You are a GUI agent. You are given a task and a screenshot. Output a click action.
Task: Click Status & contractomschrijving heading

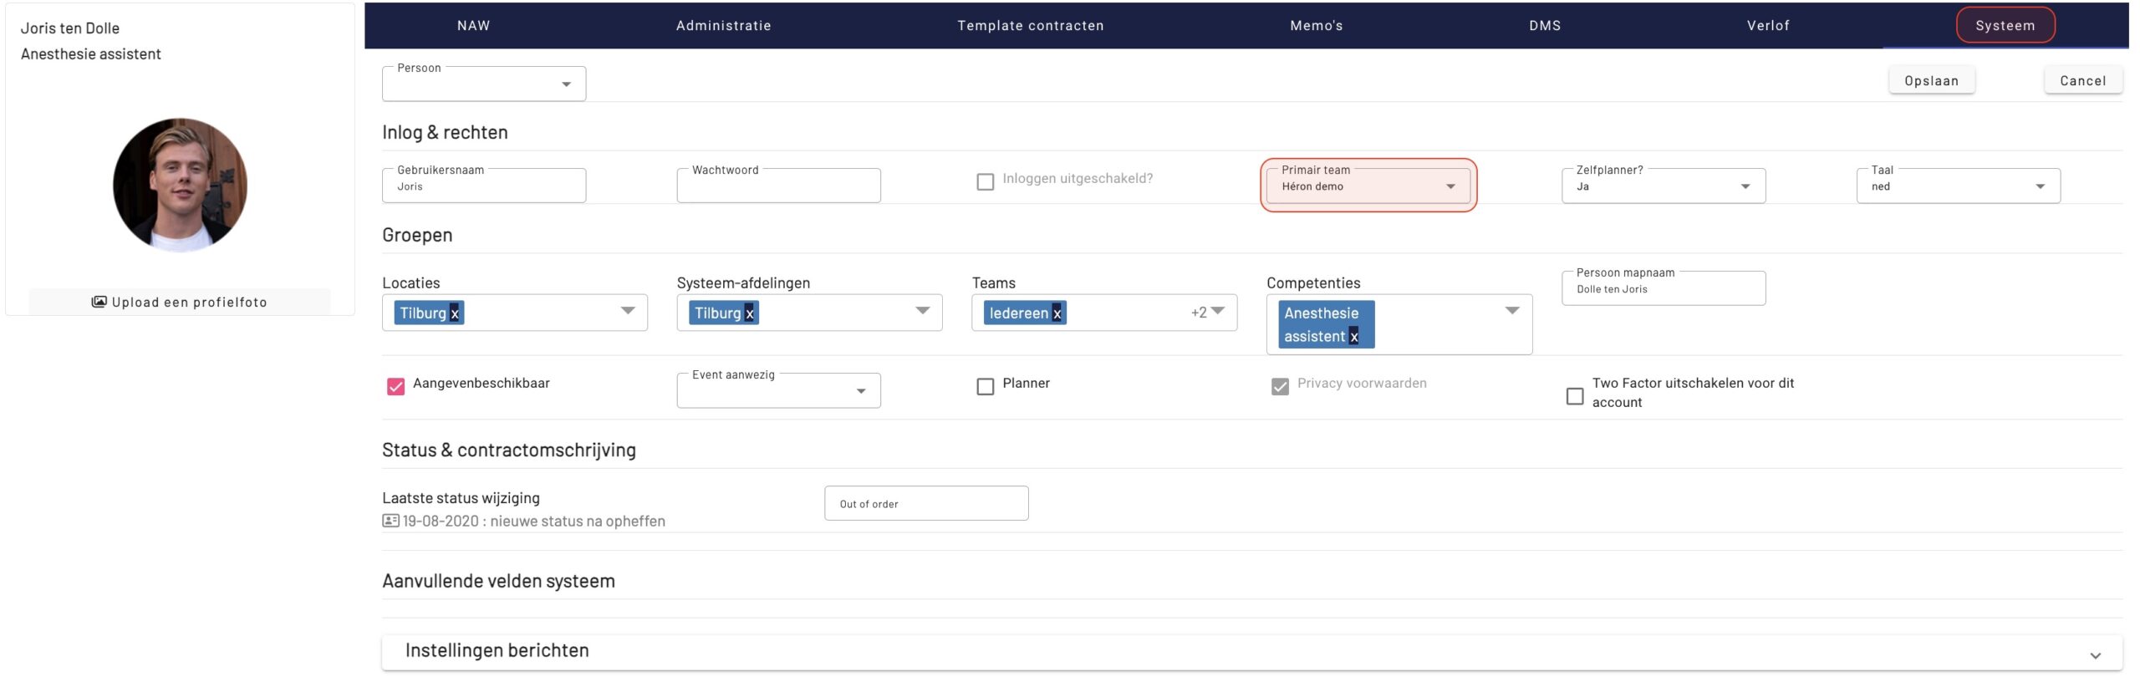[508, 450]
